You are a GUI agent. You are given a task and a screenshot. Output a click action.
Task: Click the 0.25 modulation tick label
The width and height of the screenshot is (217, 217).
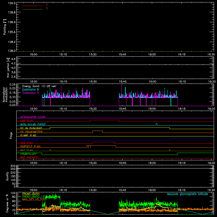click(12, 84)
